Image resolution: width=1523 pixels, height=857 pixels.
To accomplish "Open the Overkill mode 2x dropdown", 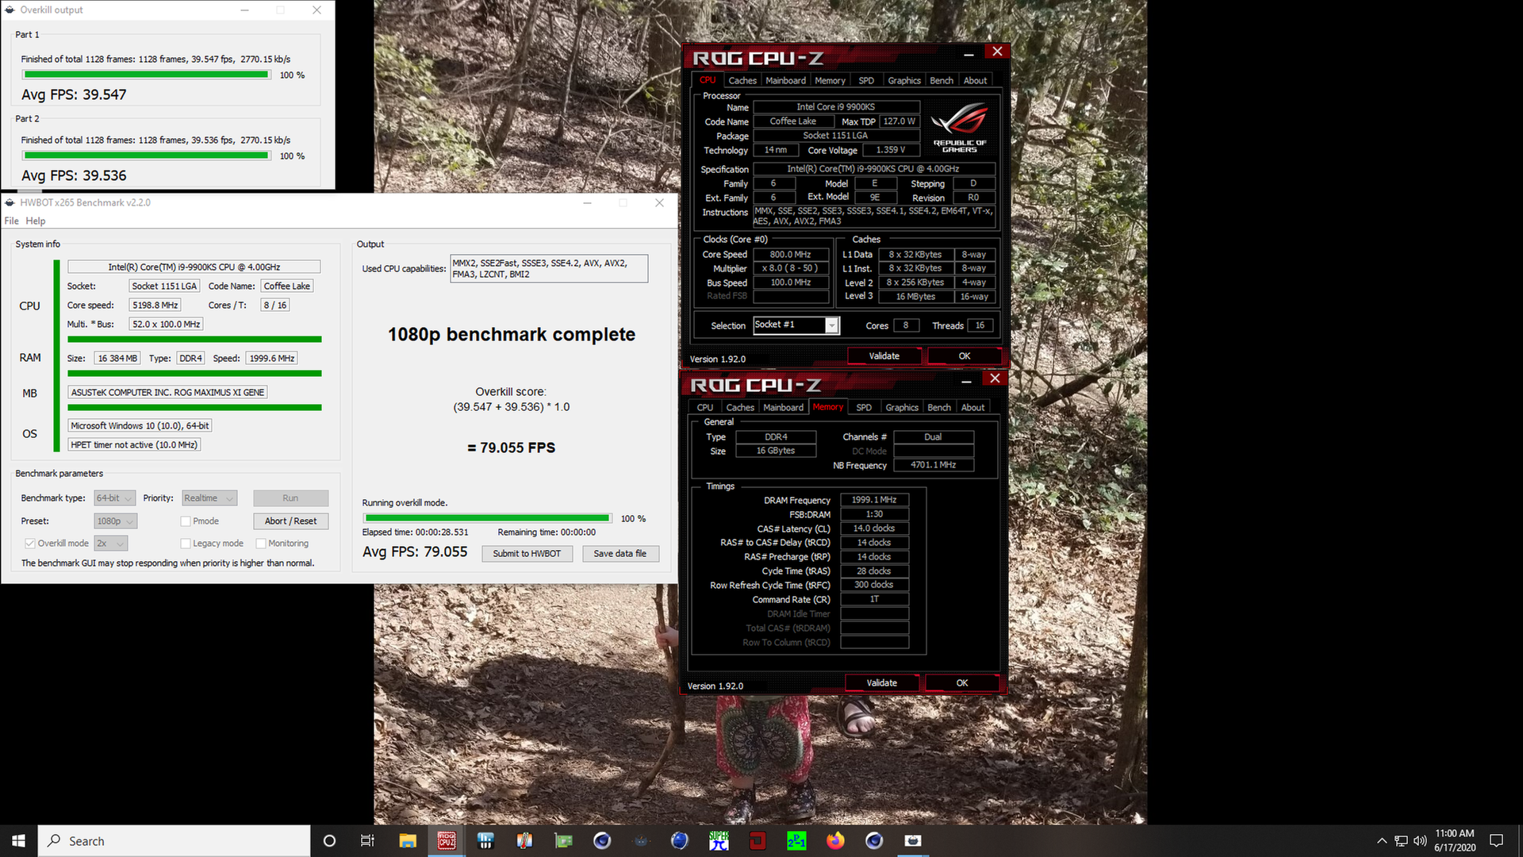I will (x=111, y=544).
